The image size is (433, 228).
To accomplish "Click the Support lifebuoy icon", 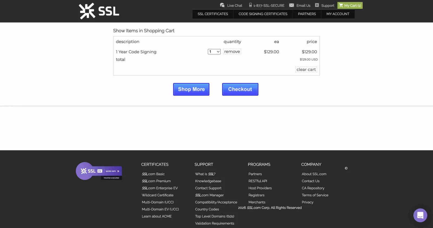I will pos(317,5).
